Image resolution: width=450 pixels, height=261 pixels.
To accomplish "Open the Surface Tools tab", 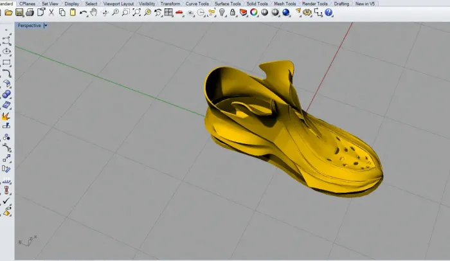I will tap(228, 4).
